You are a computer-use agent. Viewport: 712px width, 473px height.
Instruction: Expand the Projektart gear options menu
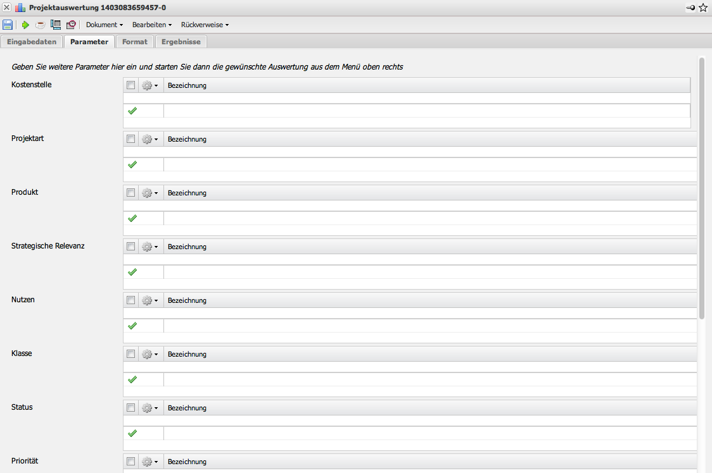(x=150, y=139)
